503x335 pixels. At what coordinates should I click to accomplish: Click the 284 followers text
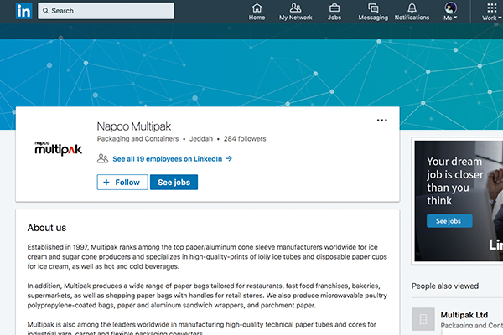pyautogui.click(x=245, y=139)
